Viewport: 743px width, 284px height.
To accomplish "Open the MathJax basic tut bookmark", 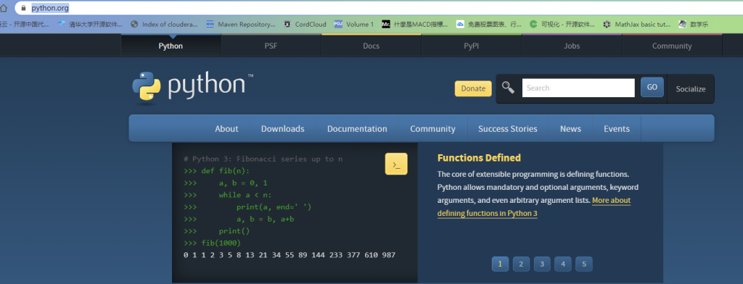I will click(x=636, y=24).
